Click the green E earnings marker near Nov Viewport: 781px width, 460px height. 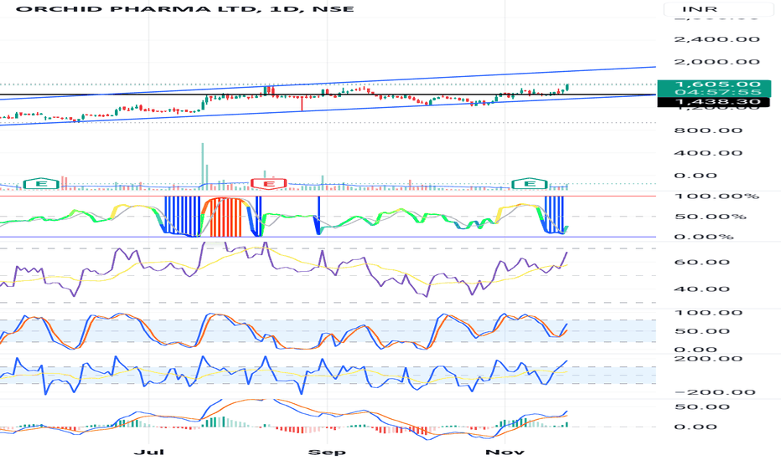pos(530,184)
